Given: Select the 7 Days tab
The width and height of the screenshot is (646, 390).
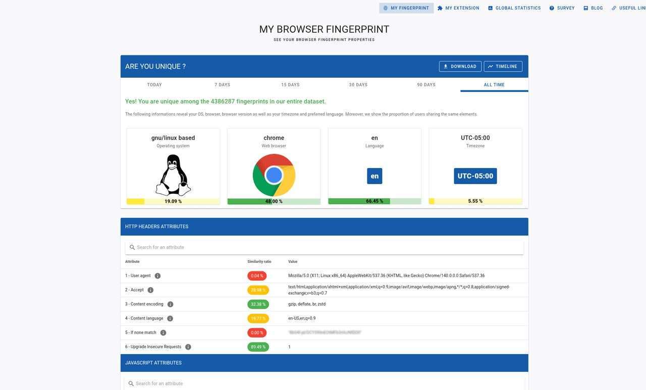Looking at the screenshot, I should pos(222,85).
